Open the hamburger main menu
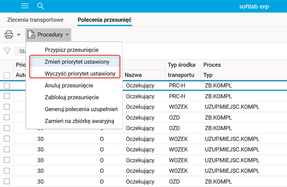Viewport: 287px width, 187px height. click(x=25, y=6)
